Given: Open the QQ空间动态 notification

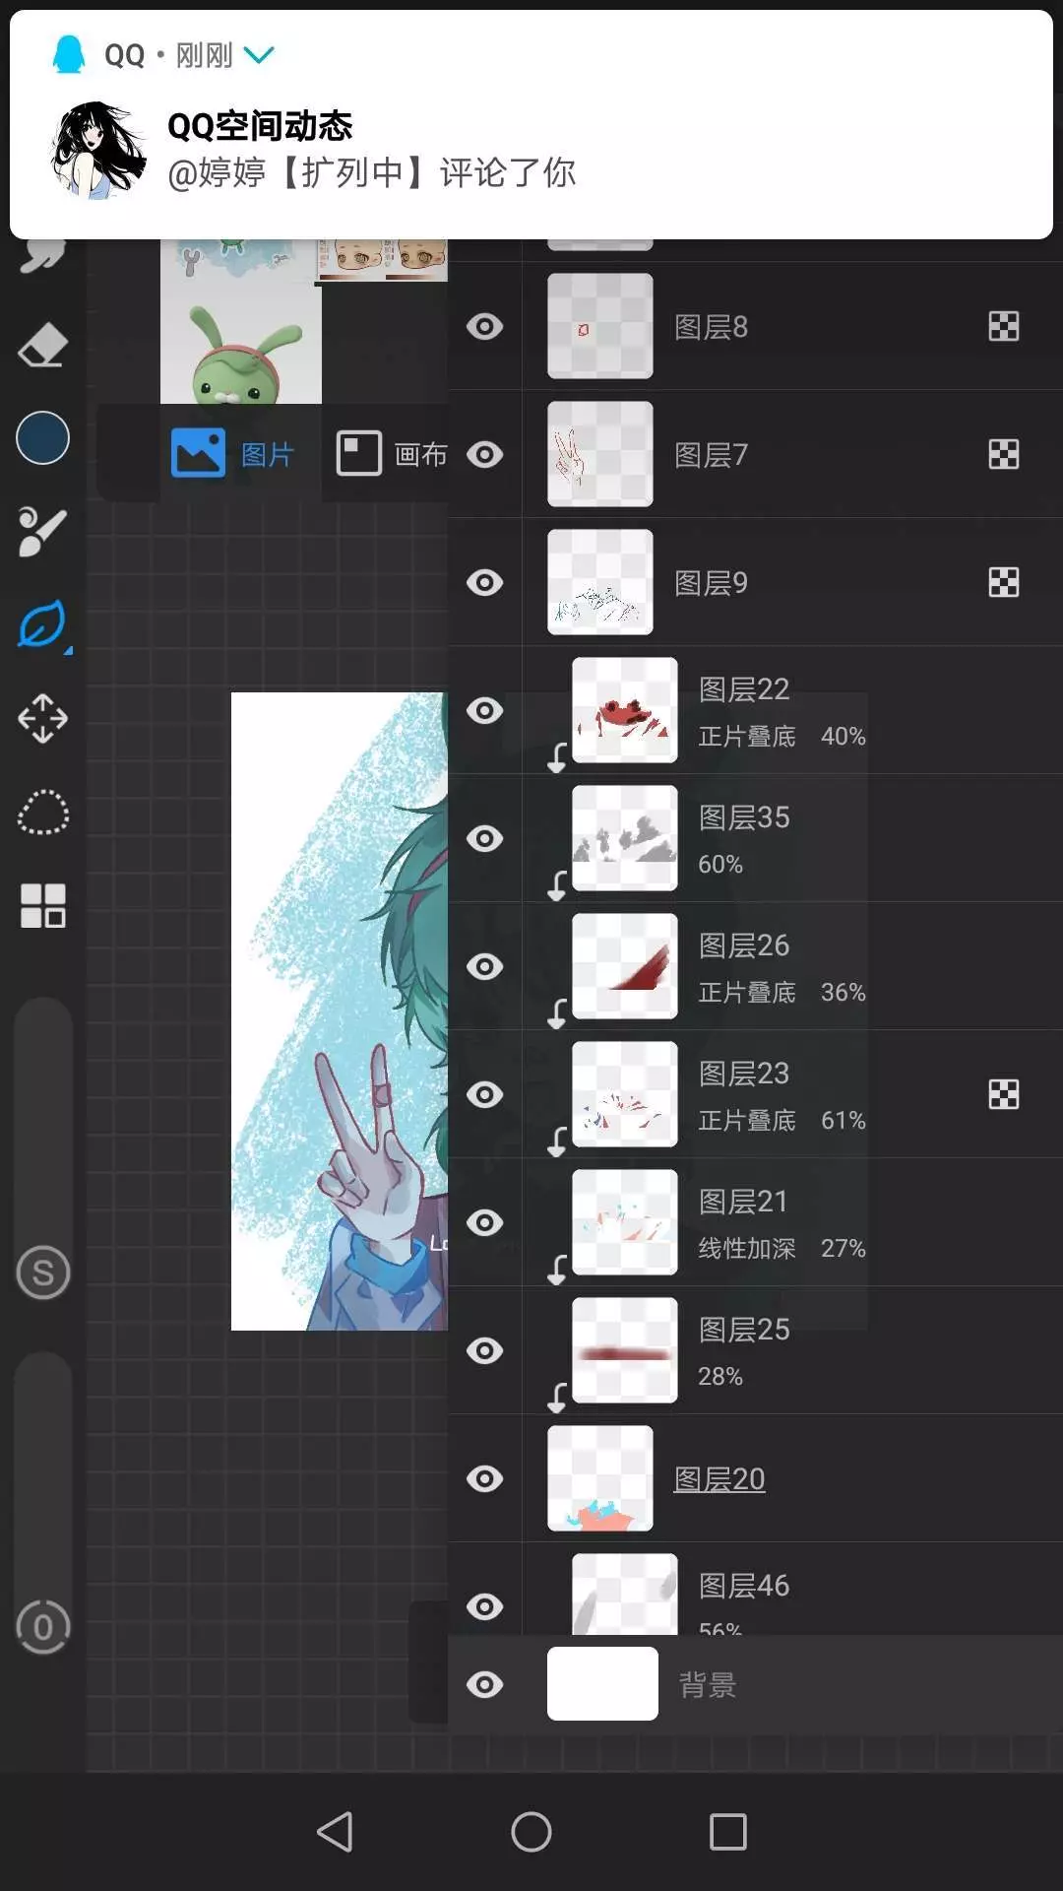Looking at the screenshot, I should (531, 125).
